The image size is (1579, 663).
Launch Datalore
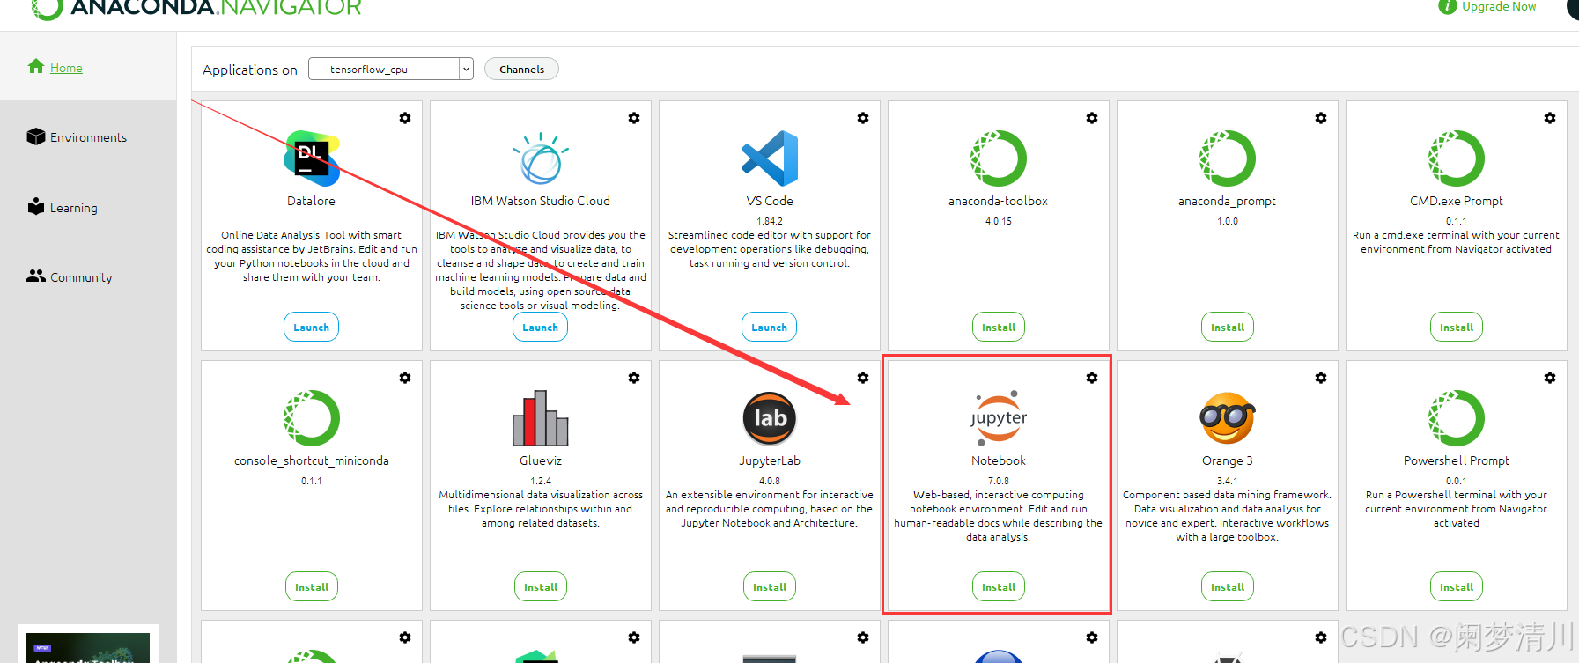pos(311,327)
